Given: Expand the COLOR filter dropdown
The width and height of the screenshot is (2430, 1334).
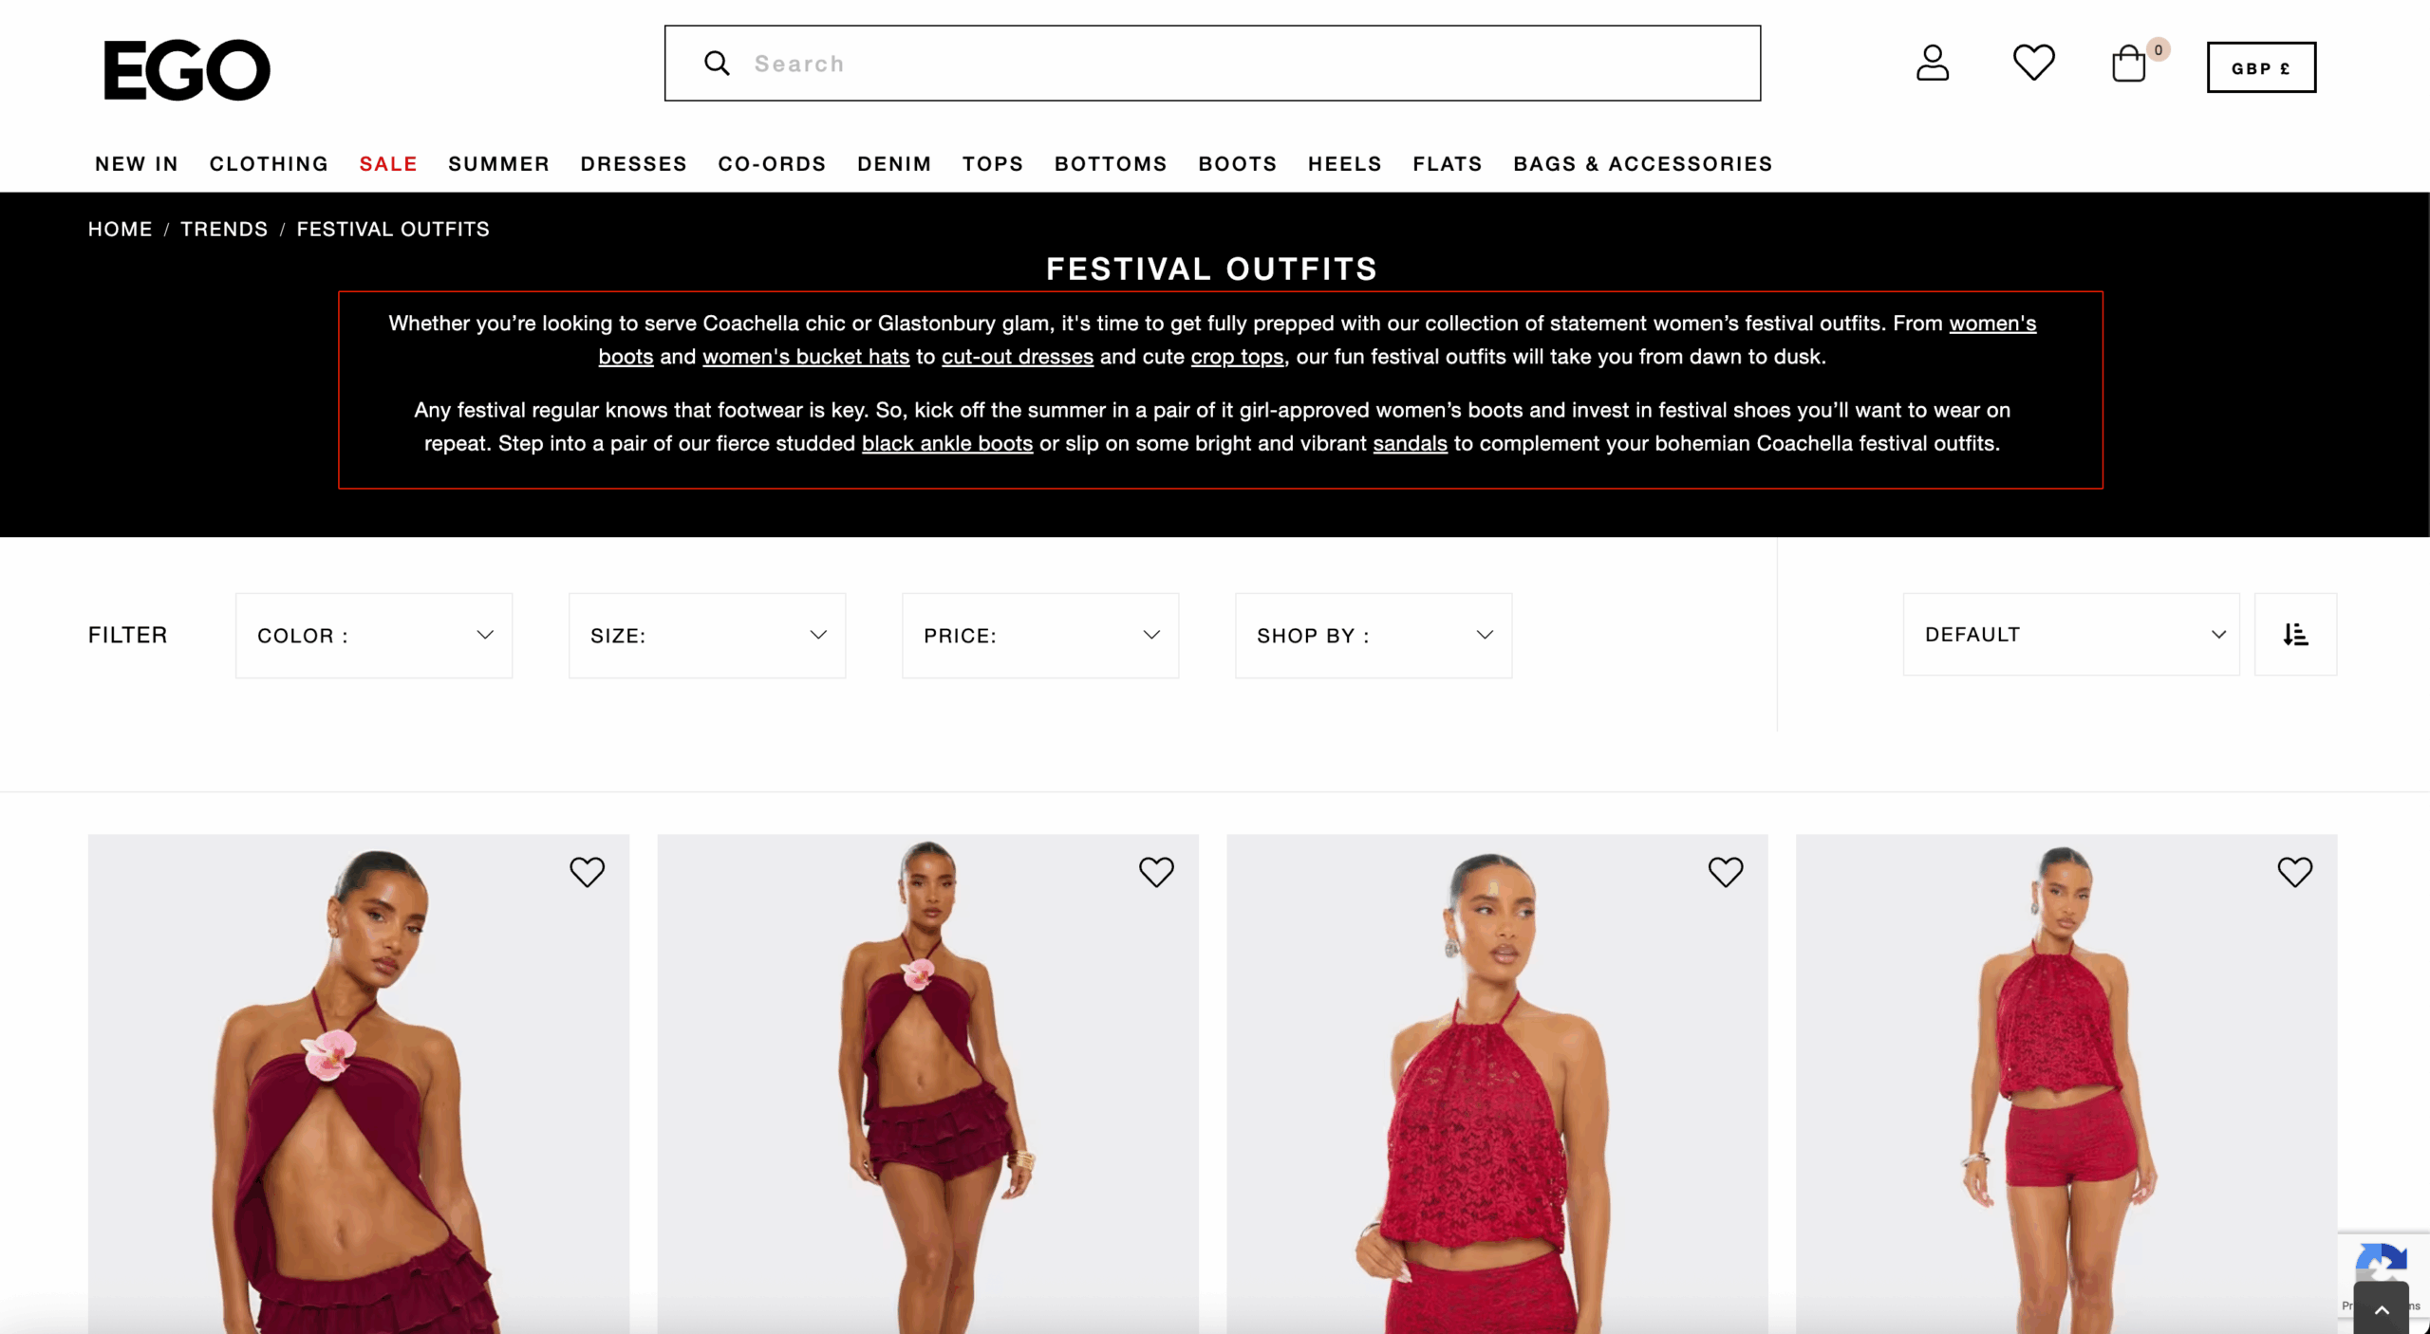Looking at the screenshot, I should [x=374, y=636].
